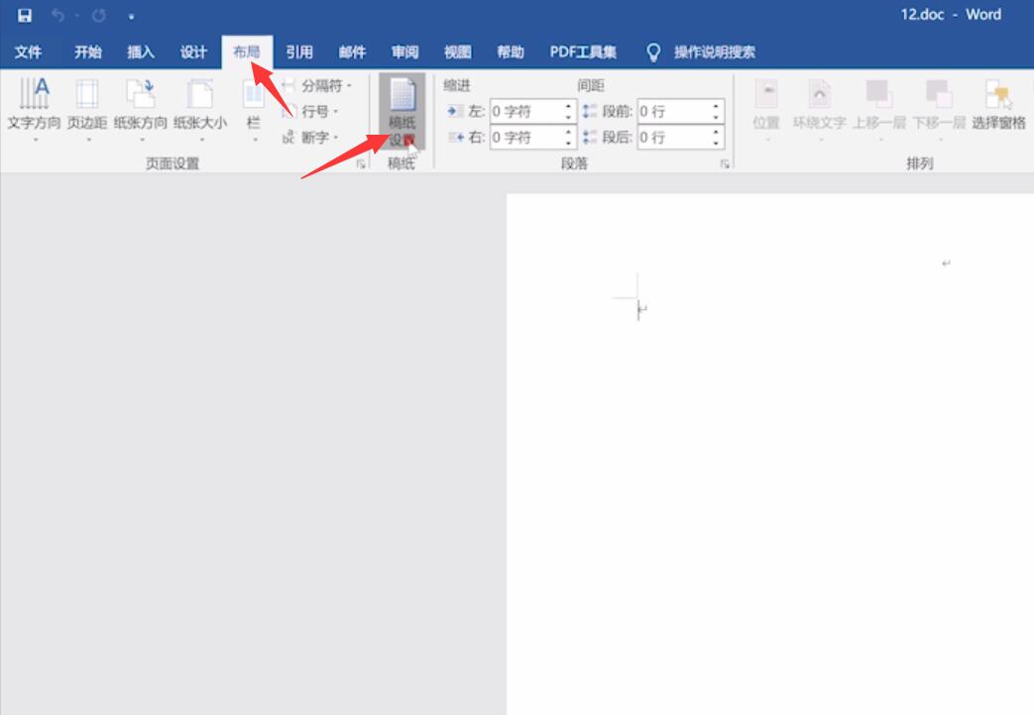Edit the 段前 spacing field
1034x715 pixels.
pos(674,111)
